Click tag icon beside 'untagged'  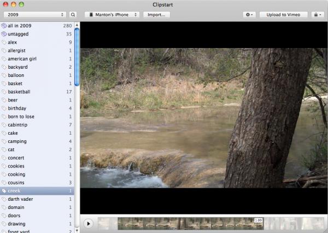point(4,34)
